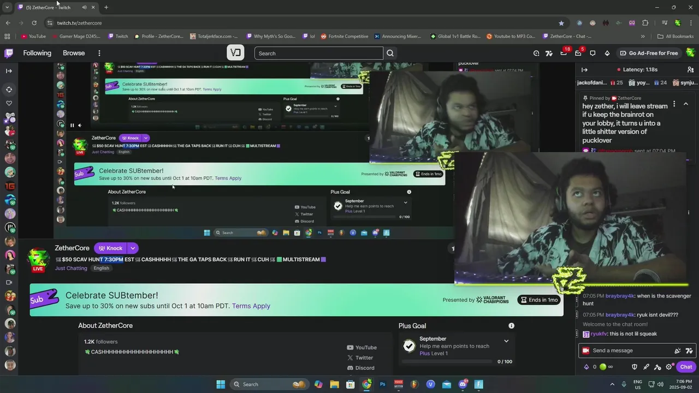Image resolution: width=699 pixels, height=393 pixels.
Task: Open notifications inbox with 18 badge
Action: [x=564, y=53]
